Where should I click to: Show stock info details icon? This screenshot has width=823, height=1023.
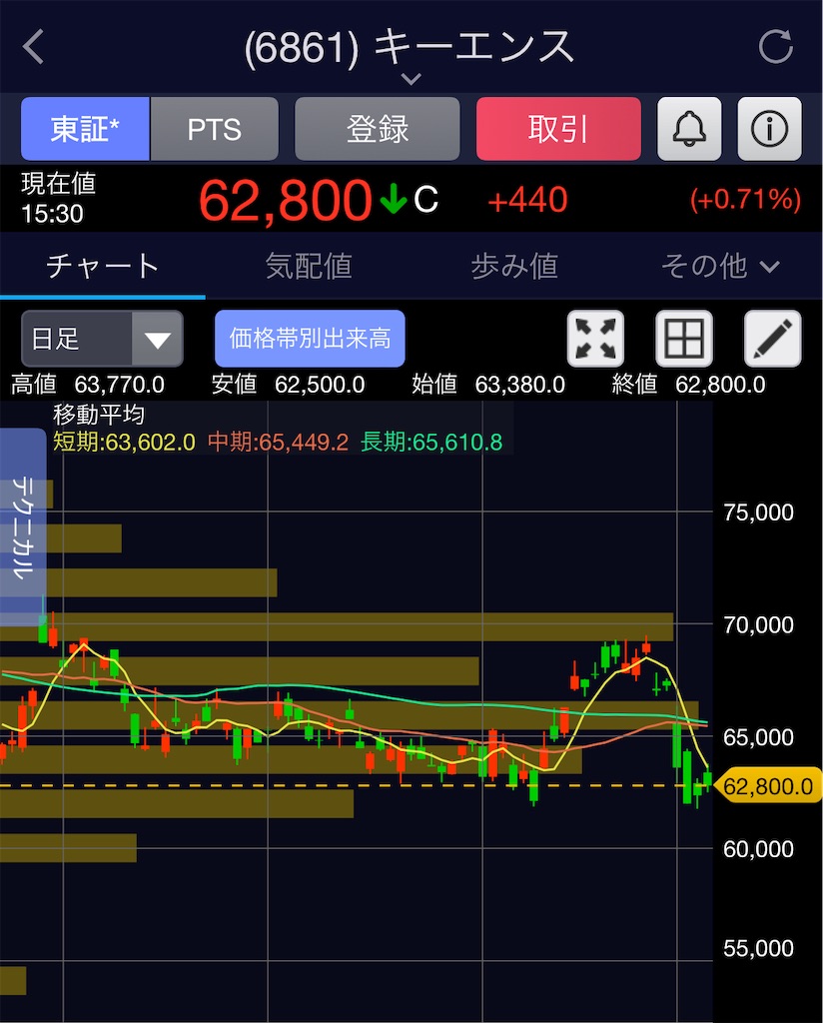coord(769,129)
